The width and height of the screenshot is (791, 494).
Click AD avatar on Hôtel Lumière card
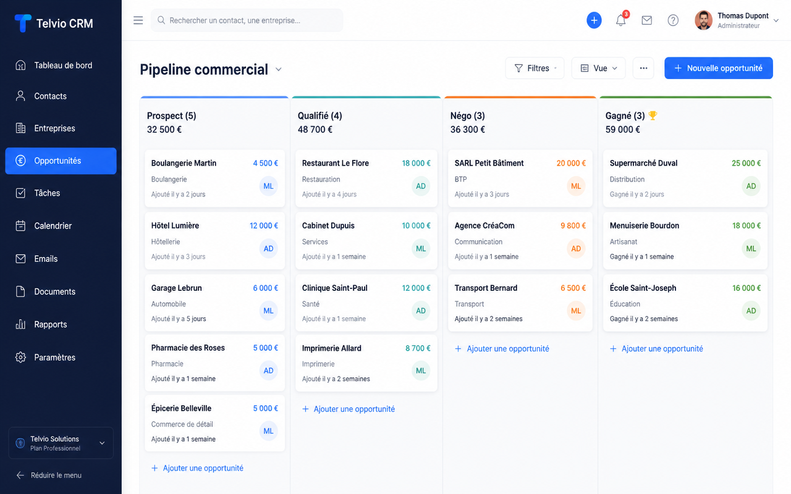[x=268, y=249]
